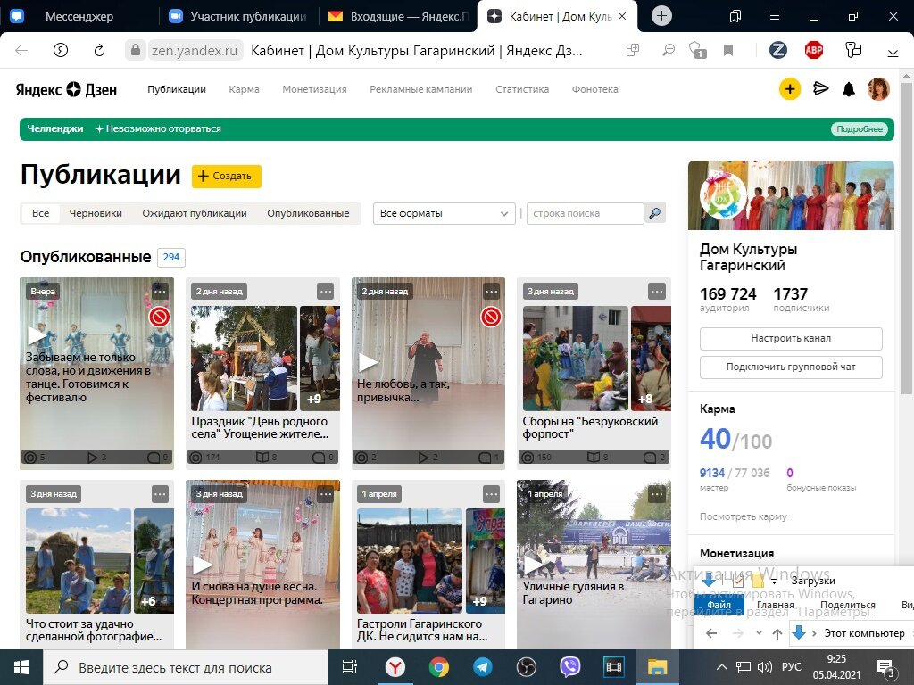Open three-dot menu on 'Гастроли Гагаринского ДК' card
914x685 pixels.
(492, 494)
